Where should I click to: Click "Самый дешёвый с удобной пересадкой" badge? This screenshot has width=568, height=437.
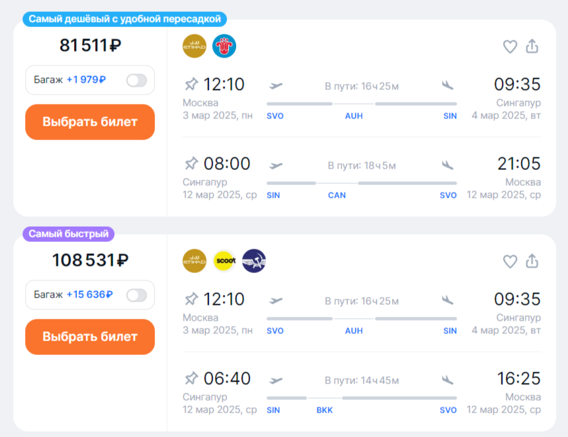[x=125, y=19]
